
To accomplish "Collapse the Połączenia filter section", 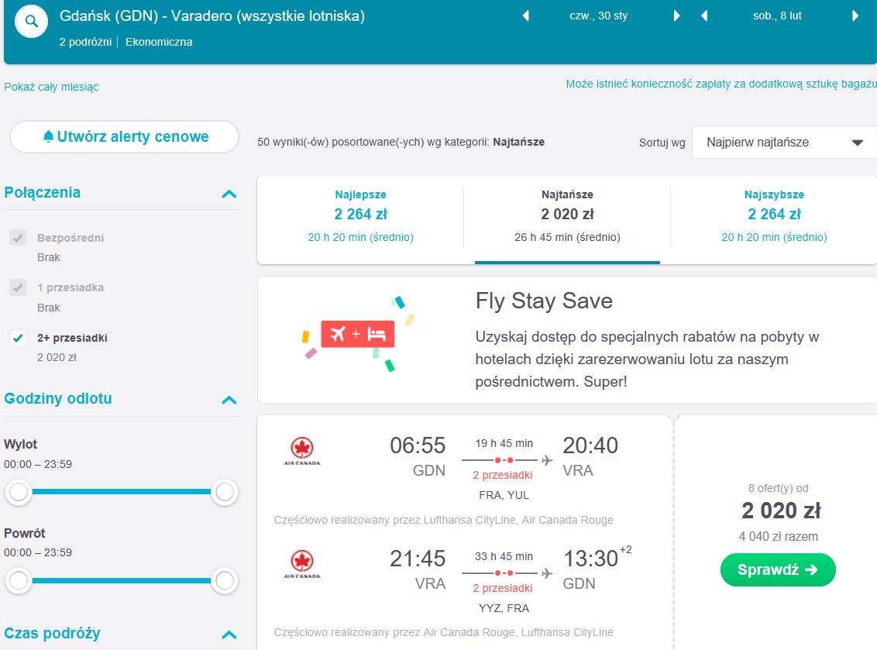I will pos(229,194).
